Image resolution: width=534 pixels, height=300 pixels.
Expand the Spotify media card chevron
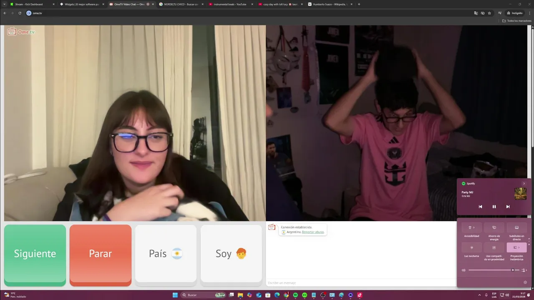pyautogui.click(x=524, y=184)
